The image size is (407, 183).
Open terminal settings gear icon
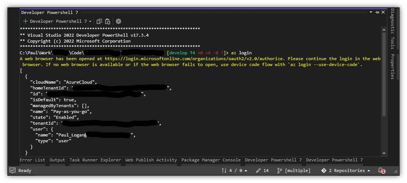(118, 21)
